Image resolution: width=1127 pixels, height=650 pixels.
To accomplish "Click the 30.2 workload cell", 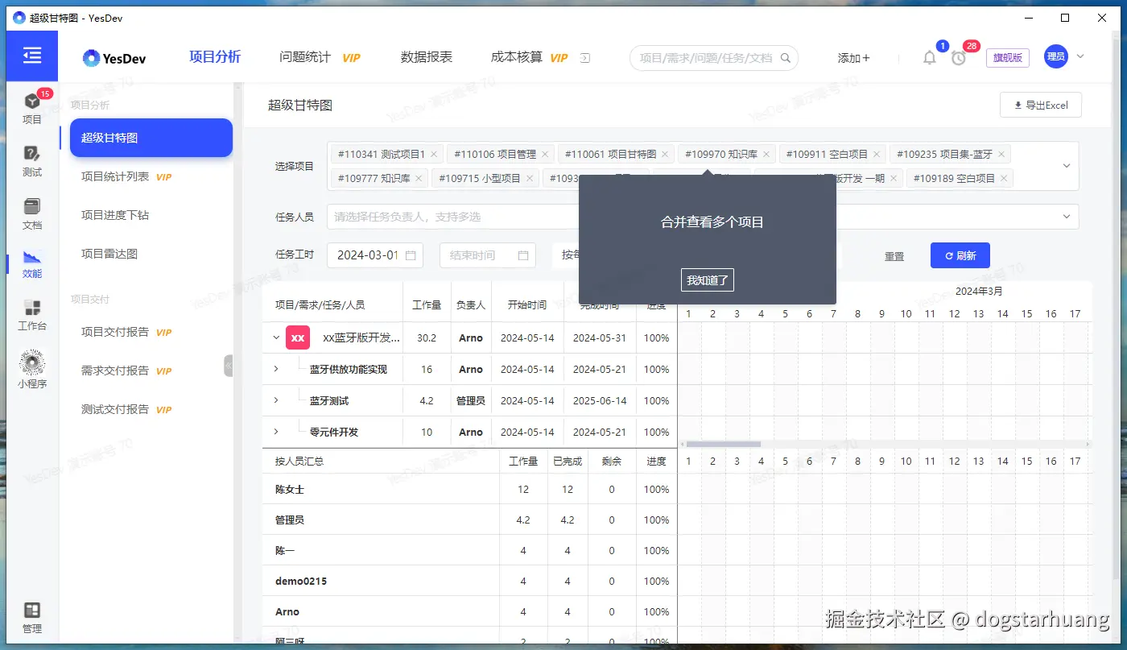I will [x=427, y=337].
